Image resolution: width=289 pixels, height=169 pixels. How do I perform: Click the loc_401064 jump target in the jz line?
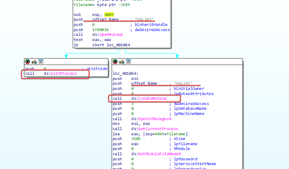click(x=118, y=45)
